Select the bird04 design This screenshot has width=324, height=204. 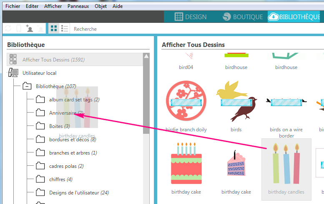coord(186,61)
